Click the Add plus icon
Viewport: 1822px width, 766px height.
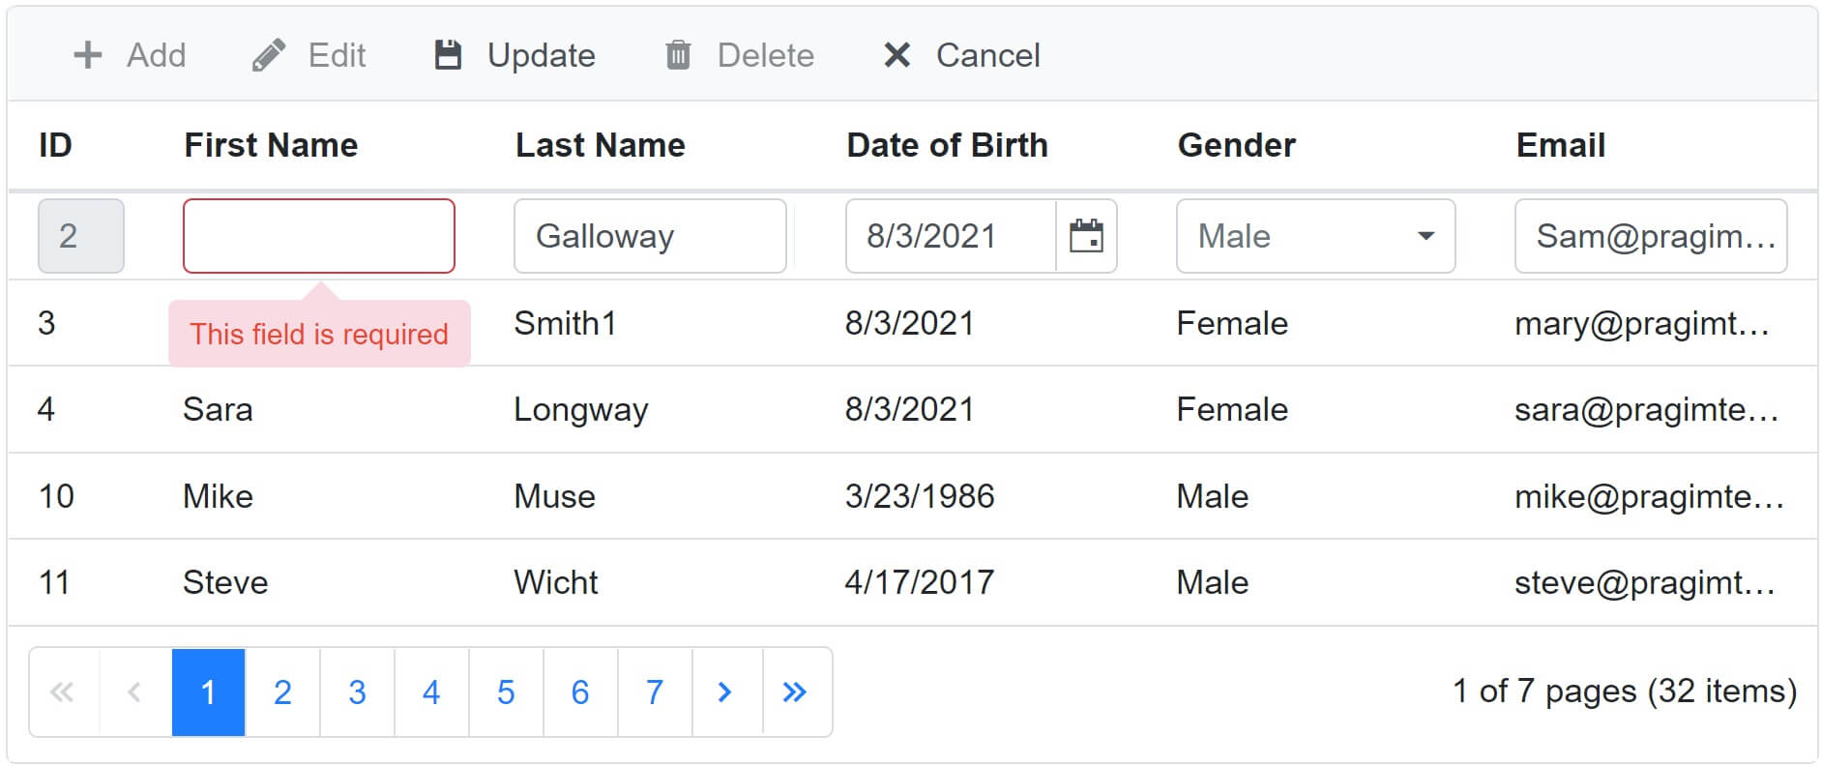87,55
